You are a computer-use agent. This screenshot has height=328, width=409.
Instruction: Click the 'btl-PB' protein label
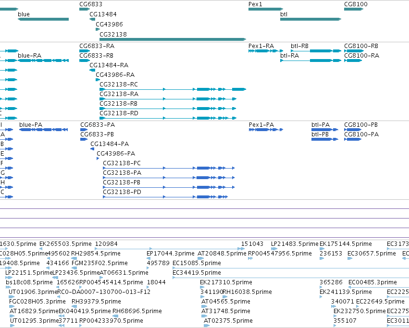click(x=320, y=134)
